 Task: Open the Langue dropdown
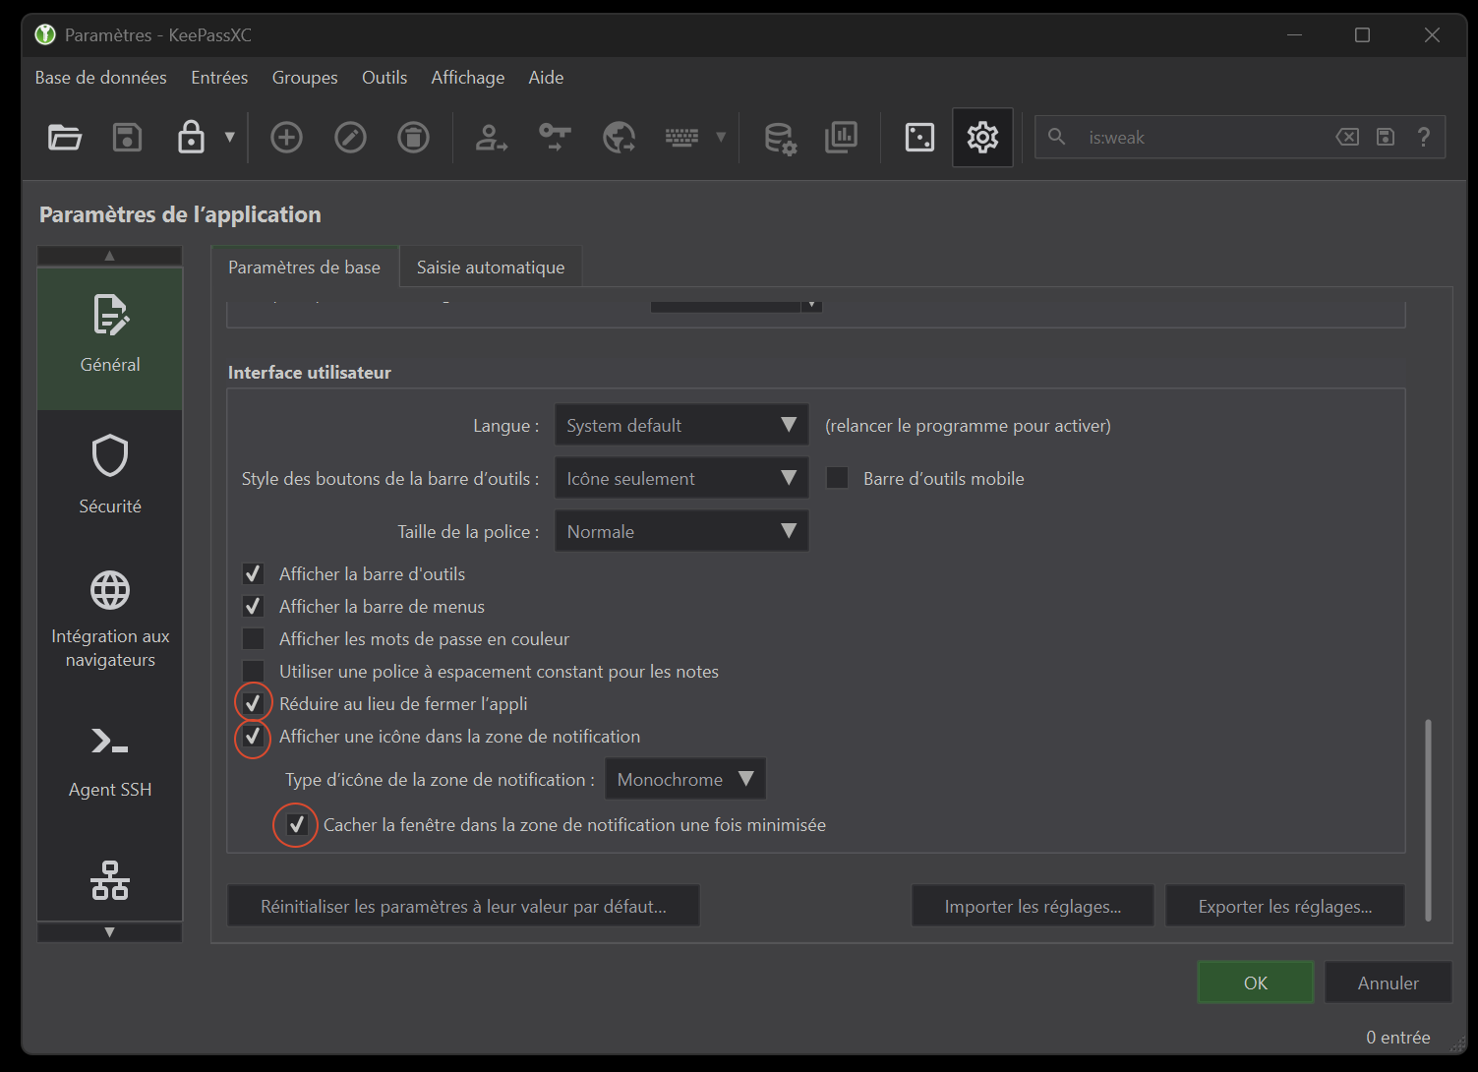681,425
